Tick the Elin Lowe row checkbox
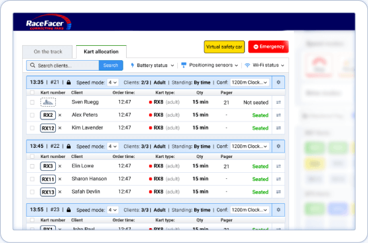 coord(32,166)
